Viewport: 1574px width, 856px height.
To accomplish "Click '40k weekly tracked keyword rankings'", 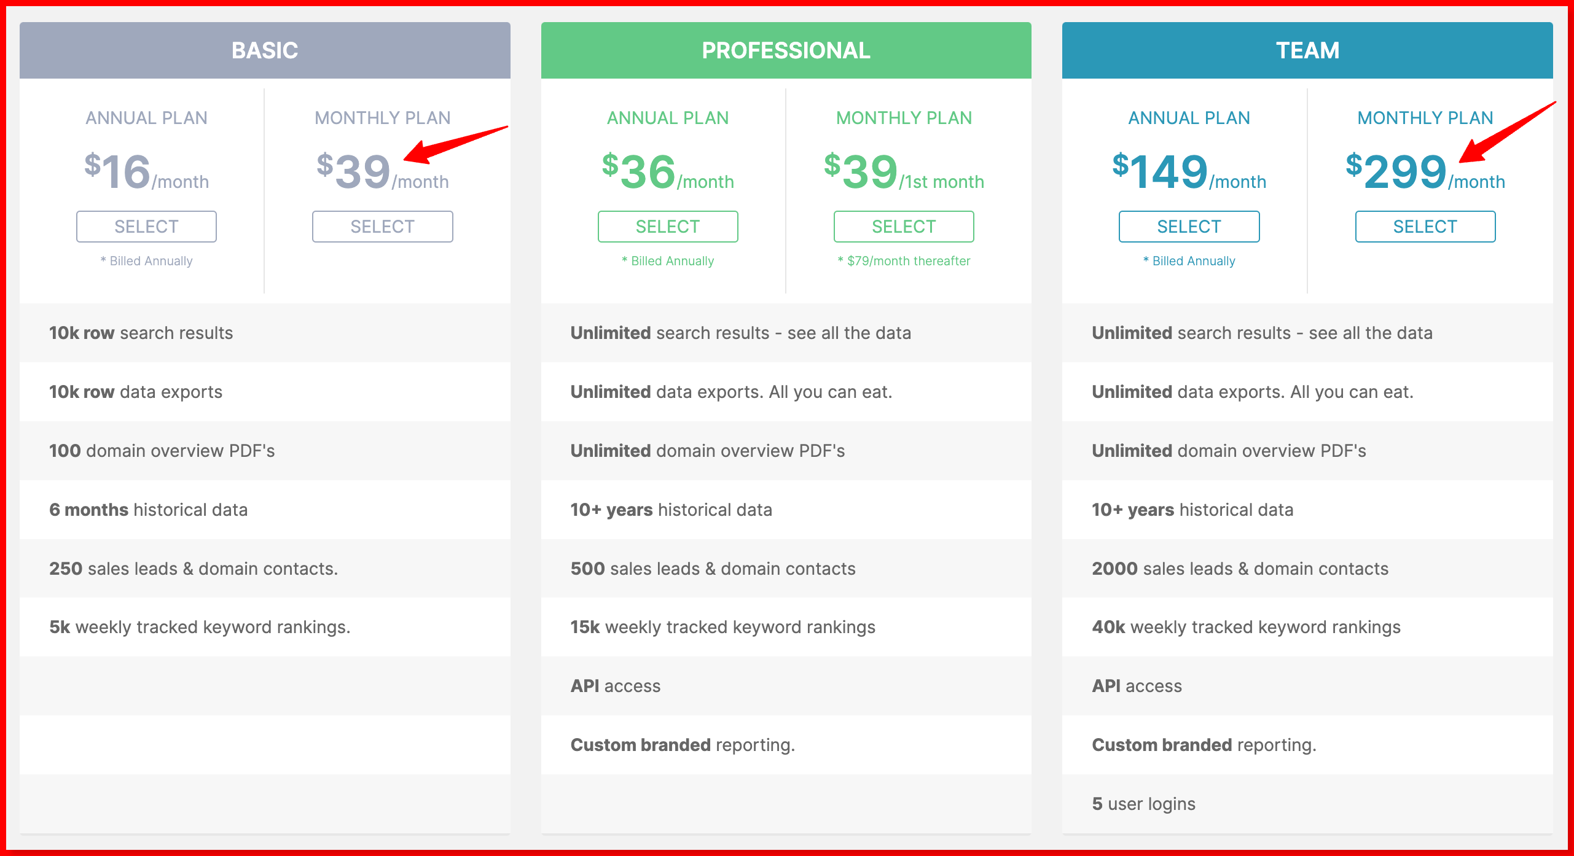I will 1307,627.
